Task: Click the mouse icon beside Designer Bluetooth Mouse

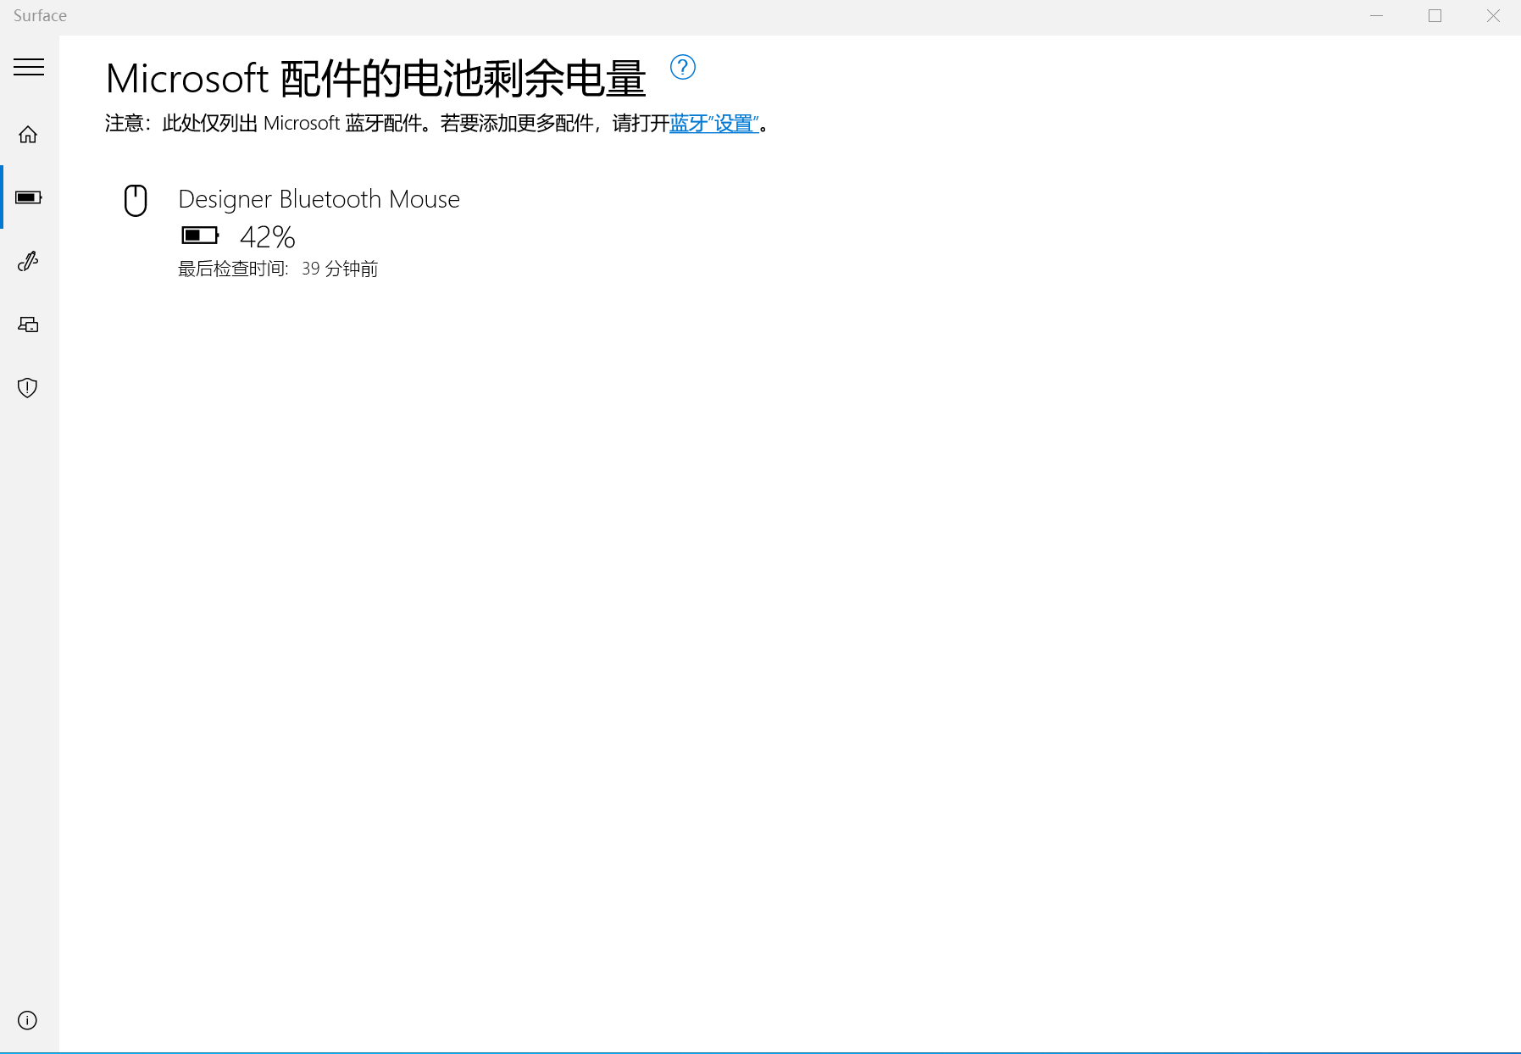Action: coord(136,201)
